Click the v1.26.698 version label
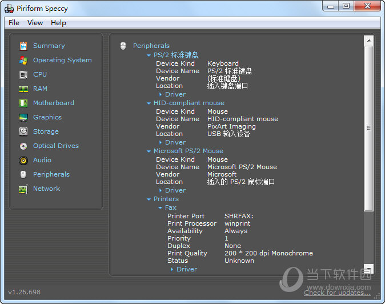The height and width of the screenshot is (304, 385). pyautogui.click(x=25, y=292)
